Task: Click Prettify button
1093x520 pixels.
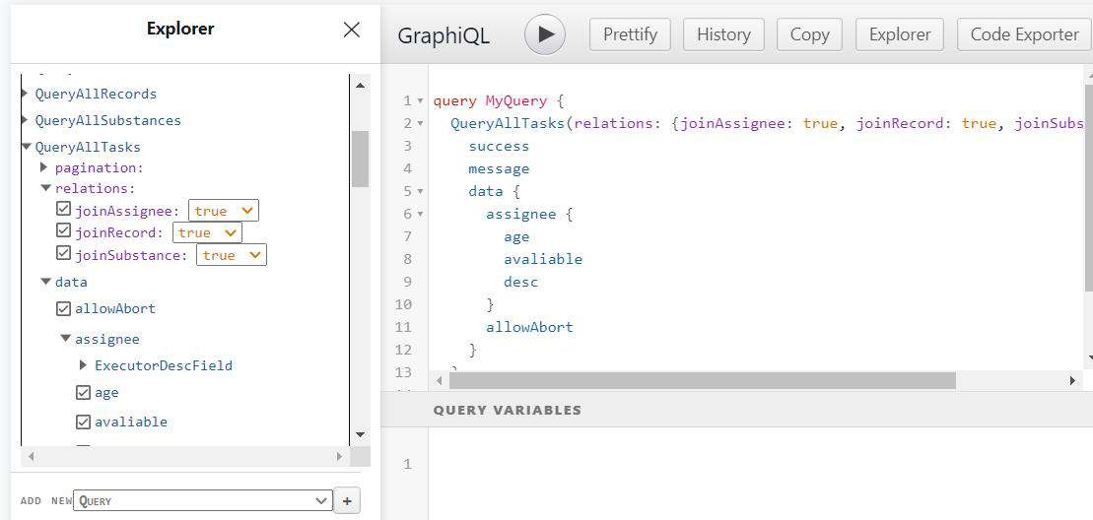Action: [630, 34]
